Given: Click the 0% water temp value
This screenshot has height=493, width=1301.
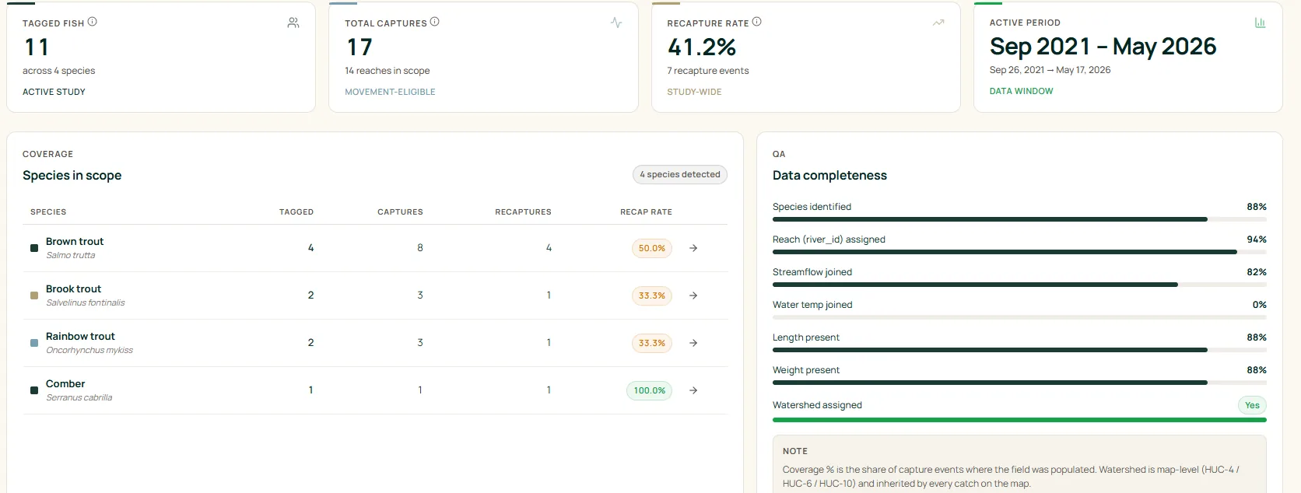Looking at the screenshot, I should [1259, 305].
